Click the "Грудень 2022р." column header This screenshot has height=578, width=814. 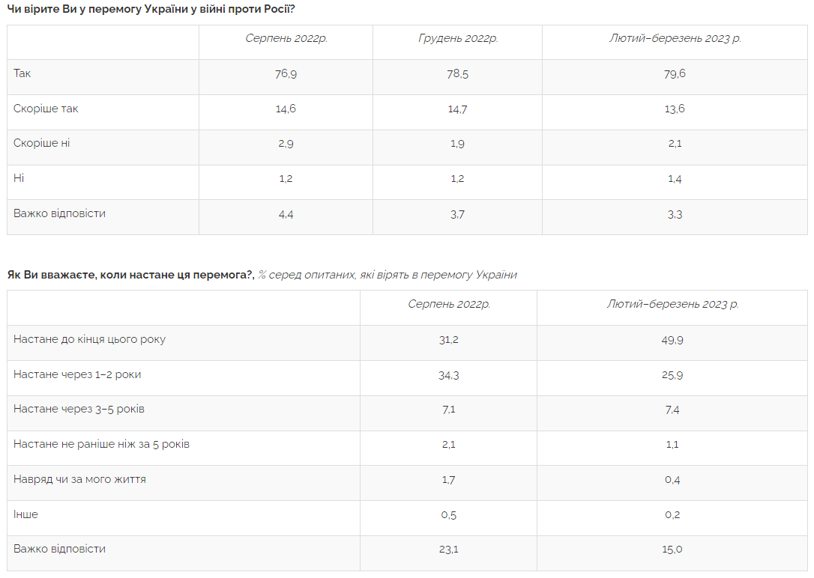457,39
